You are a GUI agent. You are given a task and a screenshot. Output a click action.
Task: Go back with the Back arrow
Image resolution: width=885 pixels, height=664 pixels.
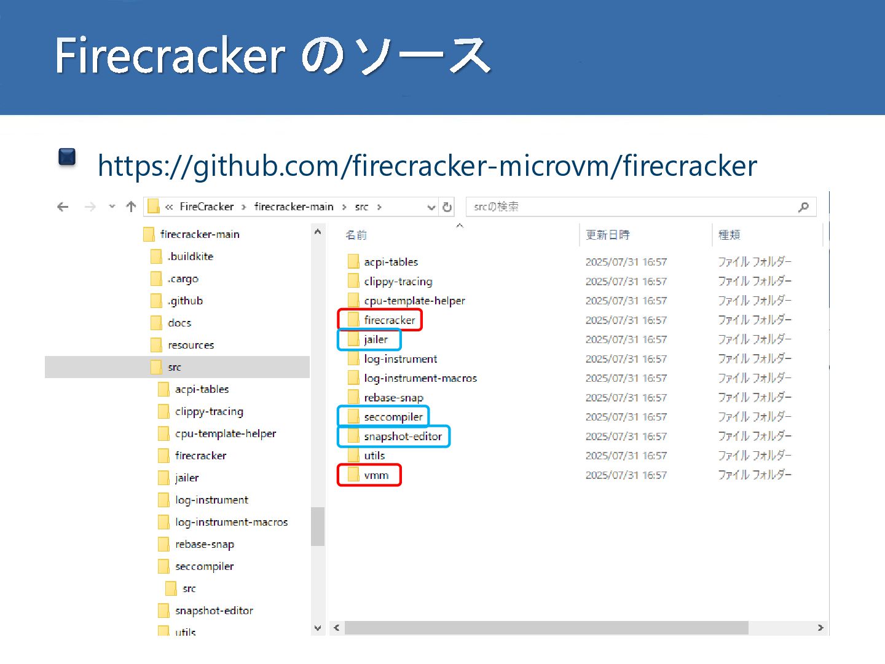click(x=63, y=207)
